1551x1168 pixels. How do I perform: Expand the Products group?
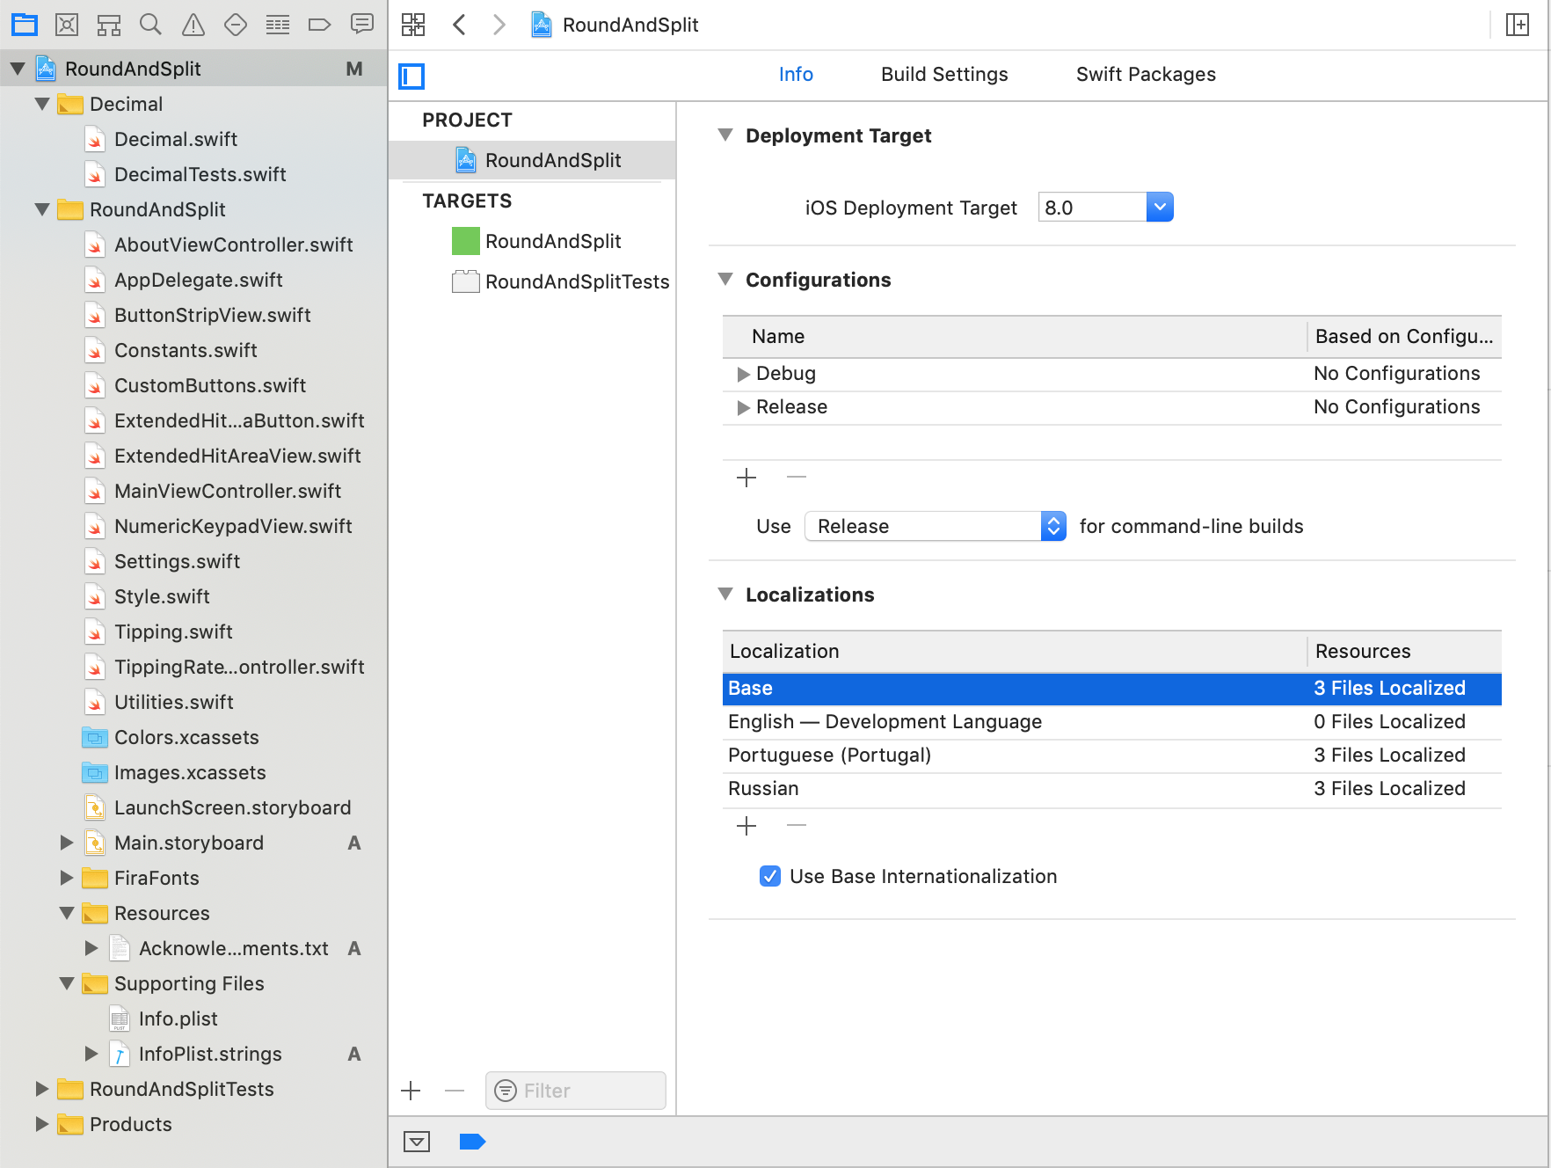coord(42,1124)
